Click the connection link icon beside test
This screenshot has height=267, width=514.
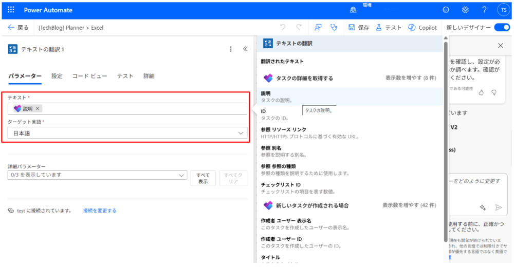[x=11, y=211]
